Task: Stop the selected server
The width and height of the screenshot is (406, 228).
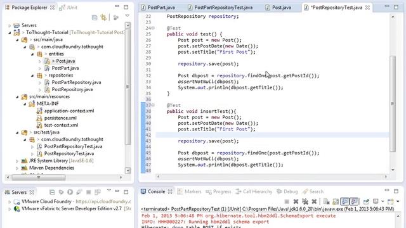Action: pos(88,192)
